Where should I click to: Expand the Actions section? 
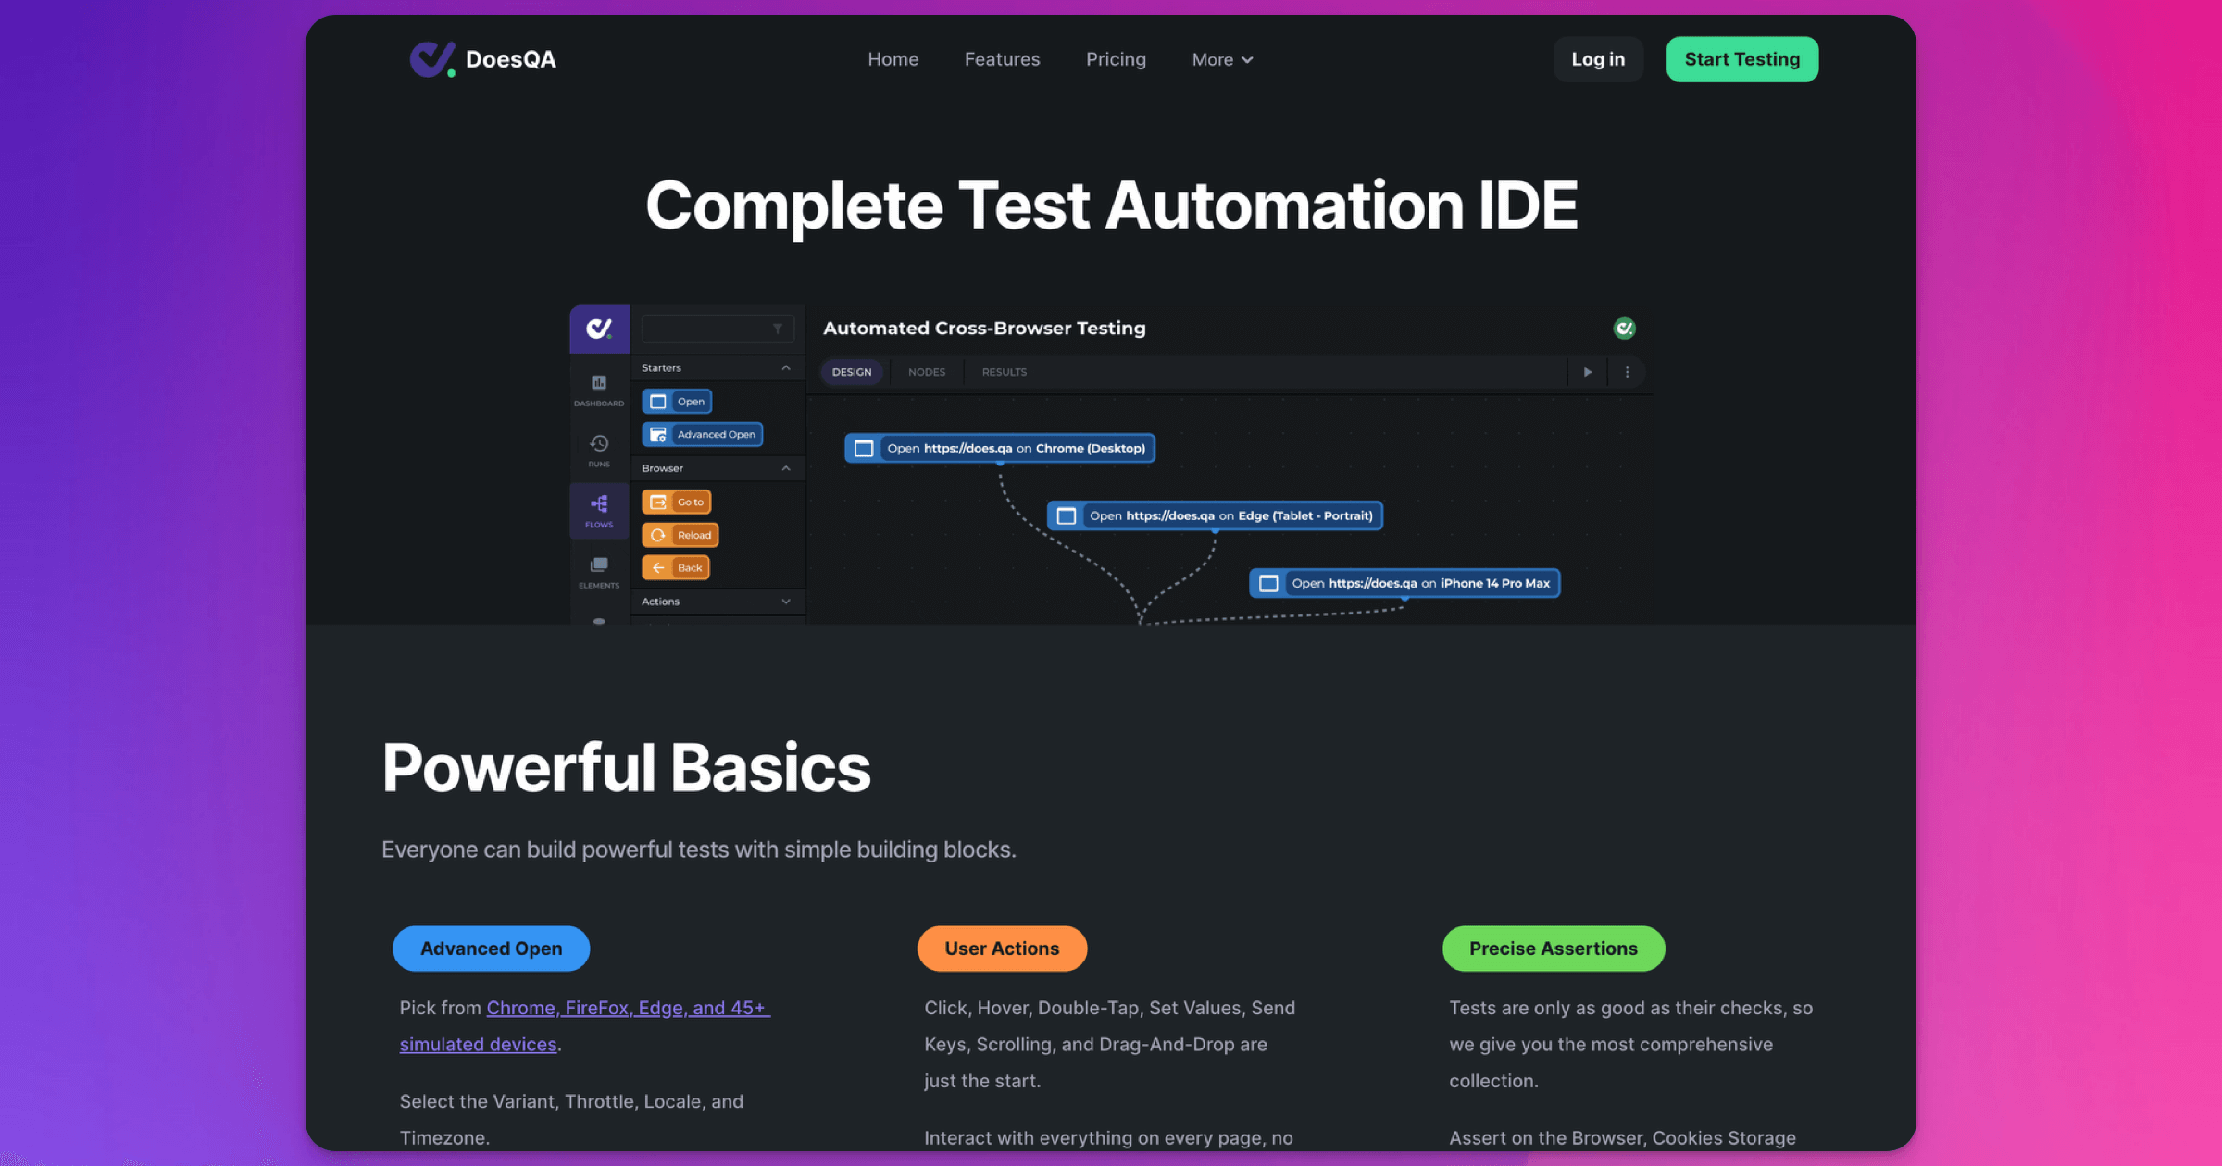786,602
